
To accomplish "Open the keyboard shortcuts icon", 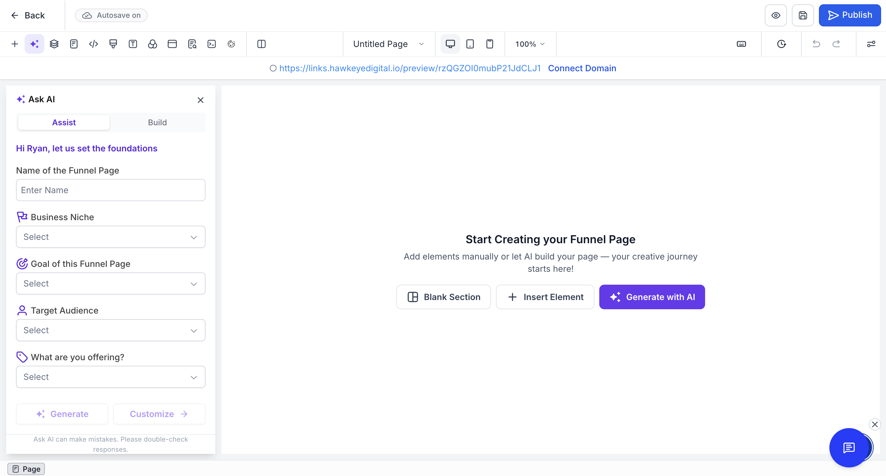I will [741, 44].
